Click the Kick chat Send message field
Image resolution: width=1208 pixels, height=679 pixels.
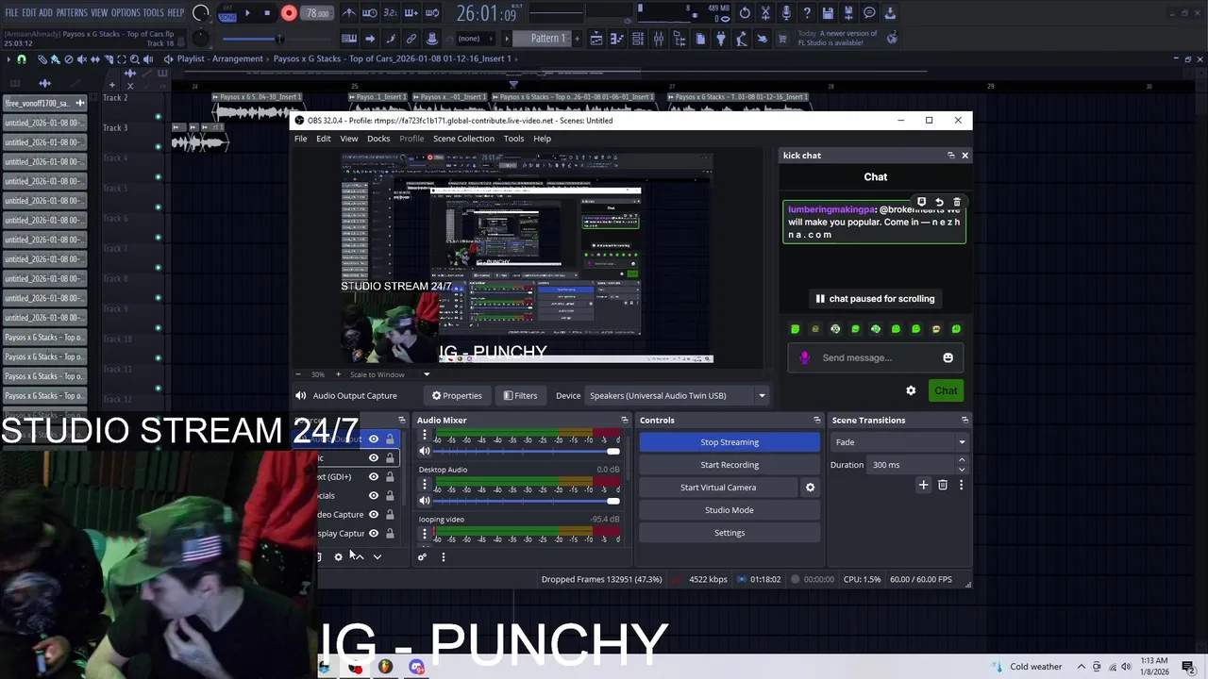(x=877, y=358)
